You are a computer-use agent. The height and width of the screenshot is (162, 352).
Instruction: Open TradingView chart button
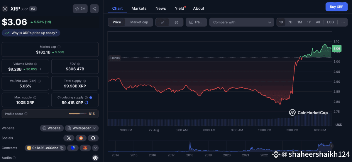(196, 22)
